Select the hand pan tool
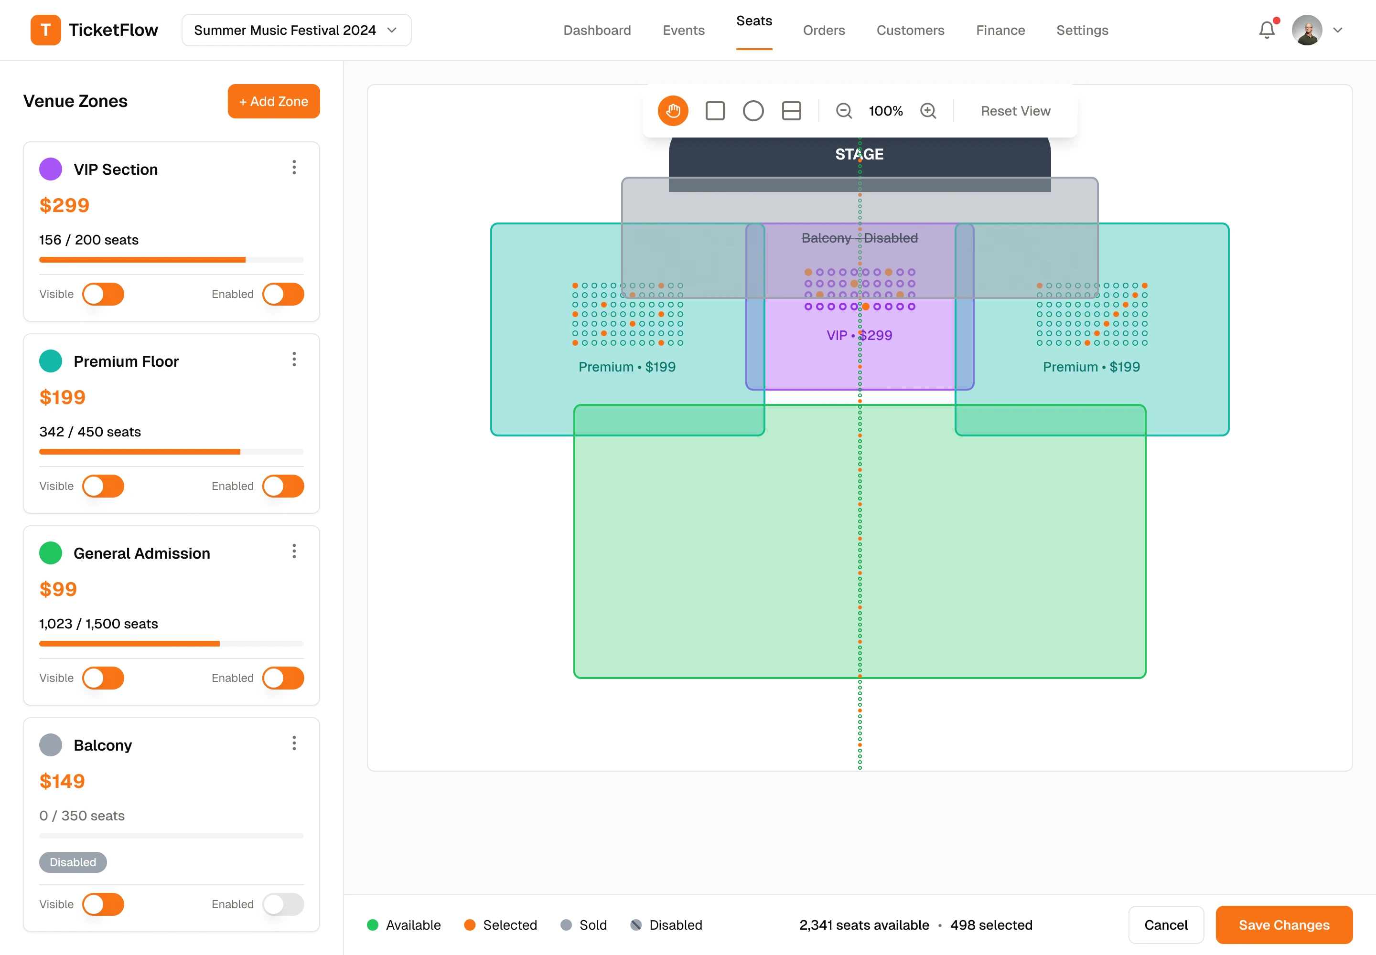 tap(672, 111)
